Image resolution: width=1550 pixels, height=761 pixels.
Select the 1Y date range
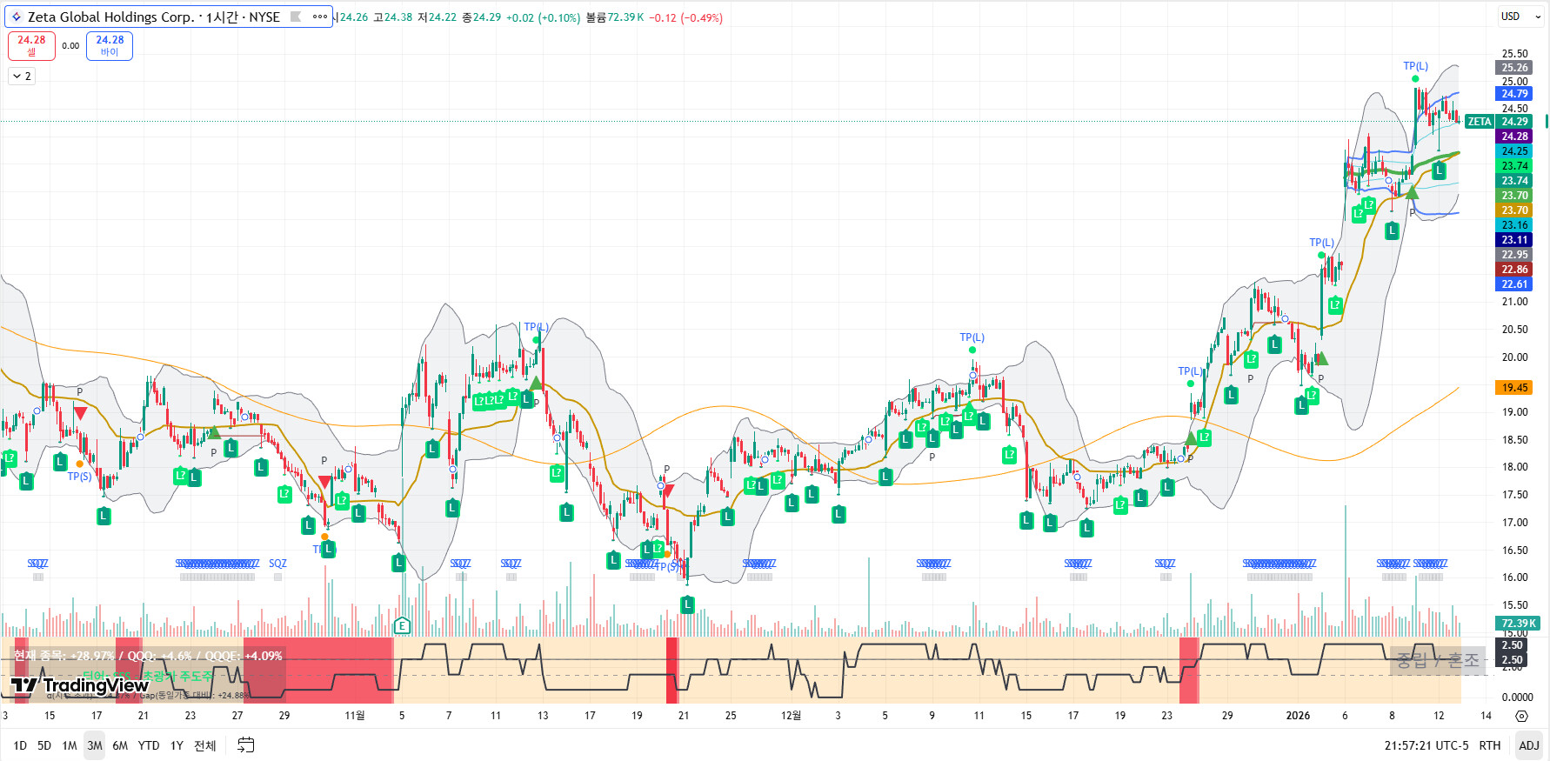tap(177, 745)
